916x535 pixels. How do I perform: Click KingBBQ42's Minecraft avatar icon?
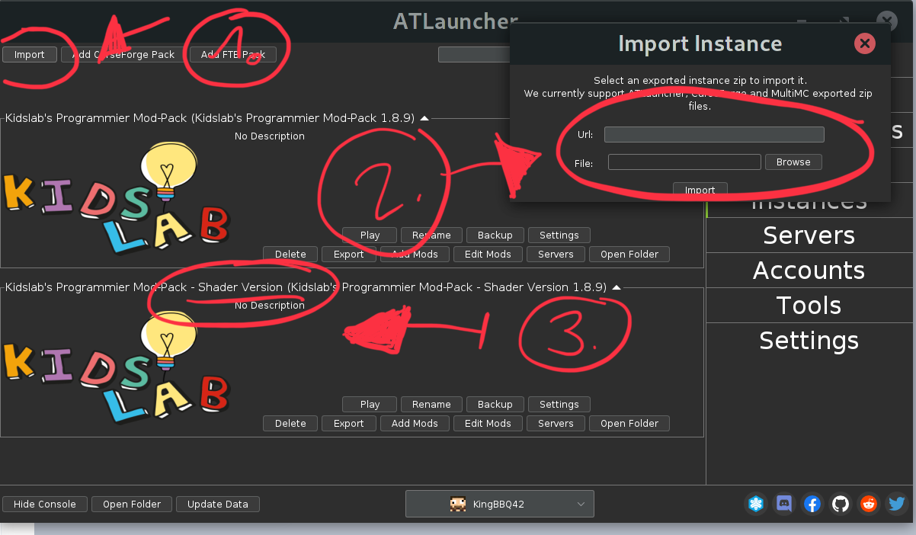457,504
